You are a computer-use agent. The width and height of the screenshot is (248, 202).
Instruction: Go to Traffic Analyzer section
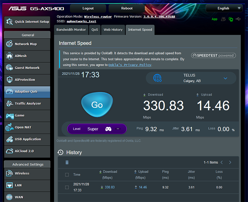[x=27, y=104]
